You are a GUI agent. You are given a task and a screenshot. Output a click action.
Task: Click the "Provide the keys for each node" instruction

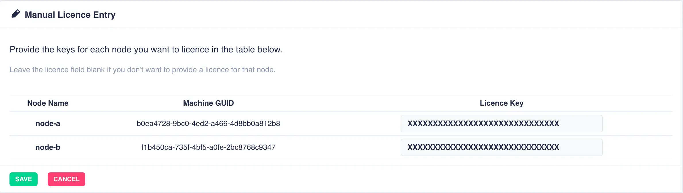click(146, 50)
